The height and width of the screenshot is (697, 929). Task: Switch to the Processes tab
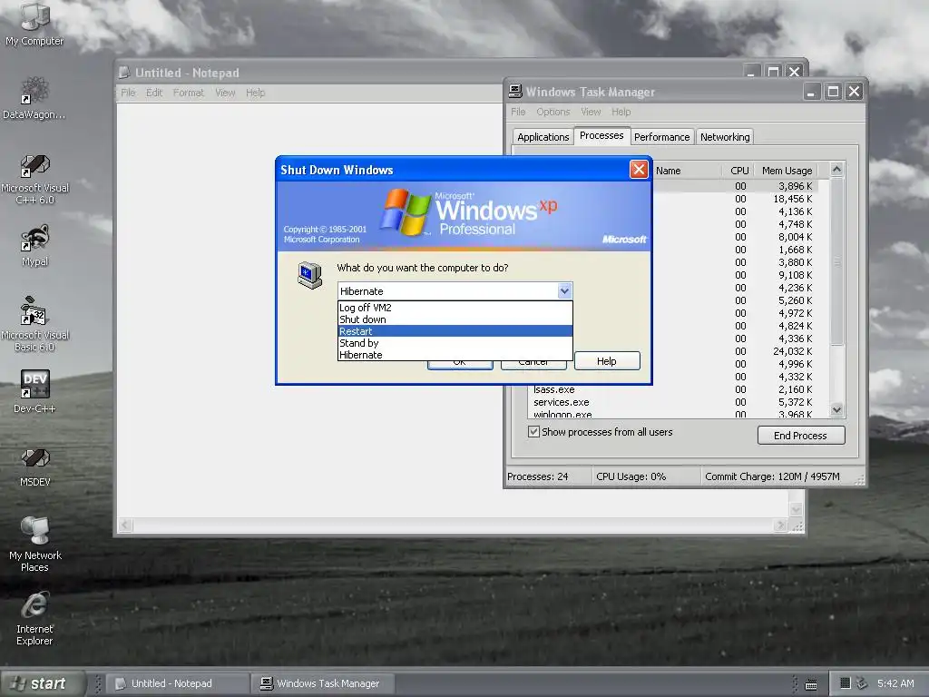tap(601, 136)
